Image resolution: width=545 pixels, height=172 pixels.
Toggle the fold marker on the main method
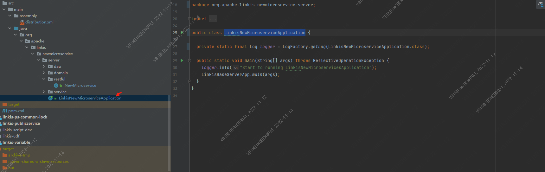[189, 61]
